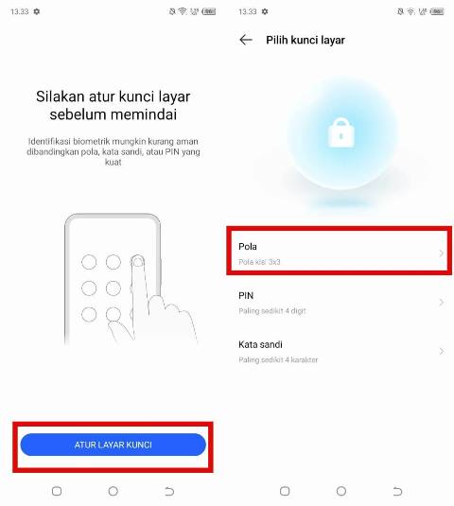This screenshot has width=454, height=506.
Task: Tap the back navigation icon under ATUR LAYAR KUNCI
Action: point(169,491)
